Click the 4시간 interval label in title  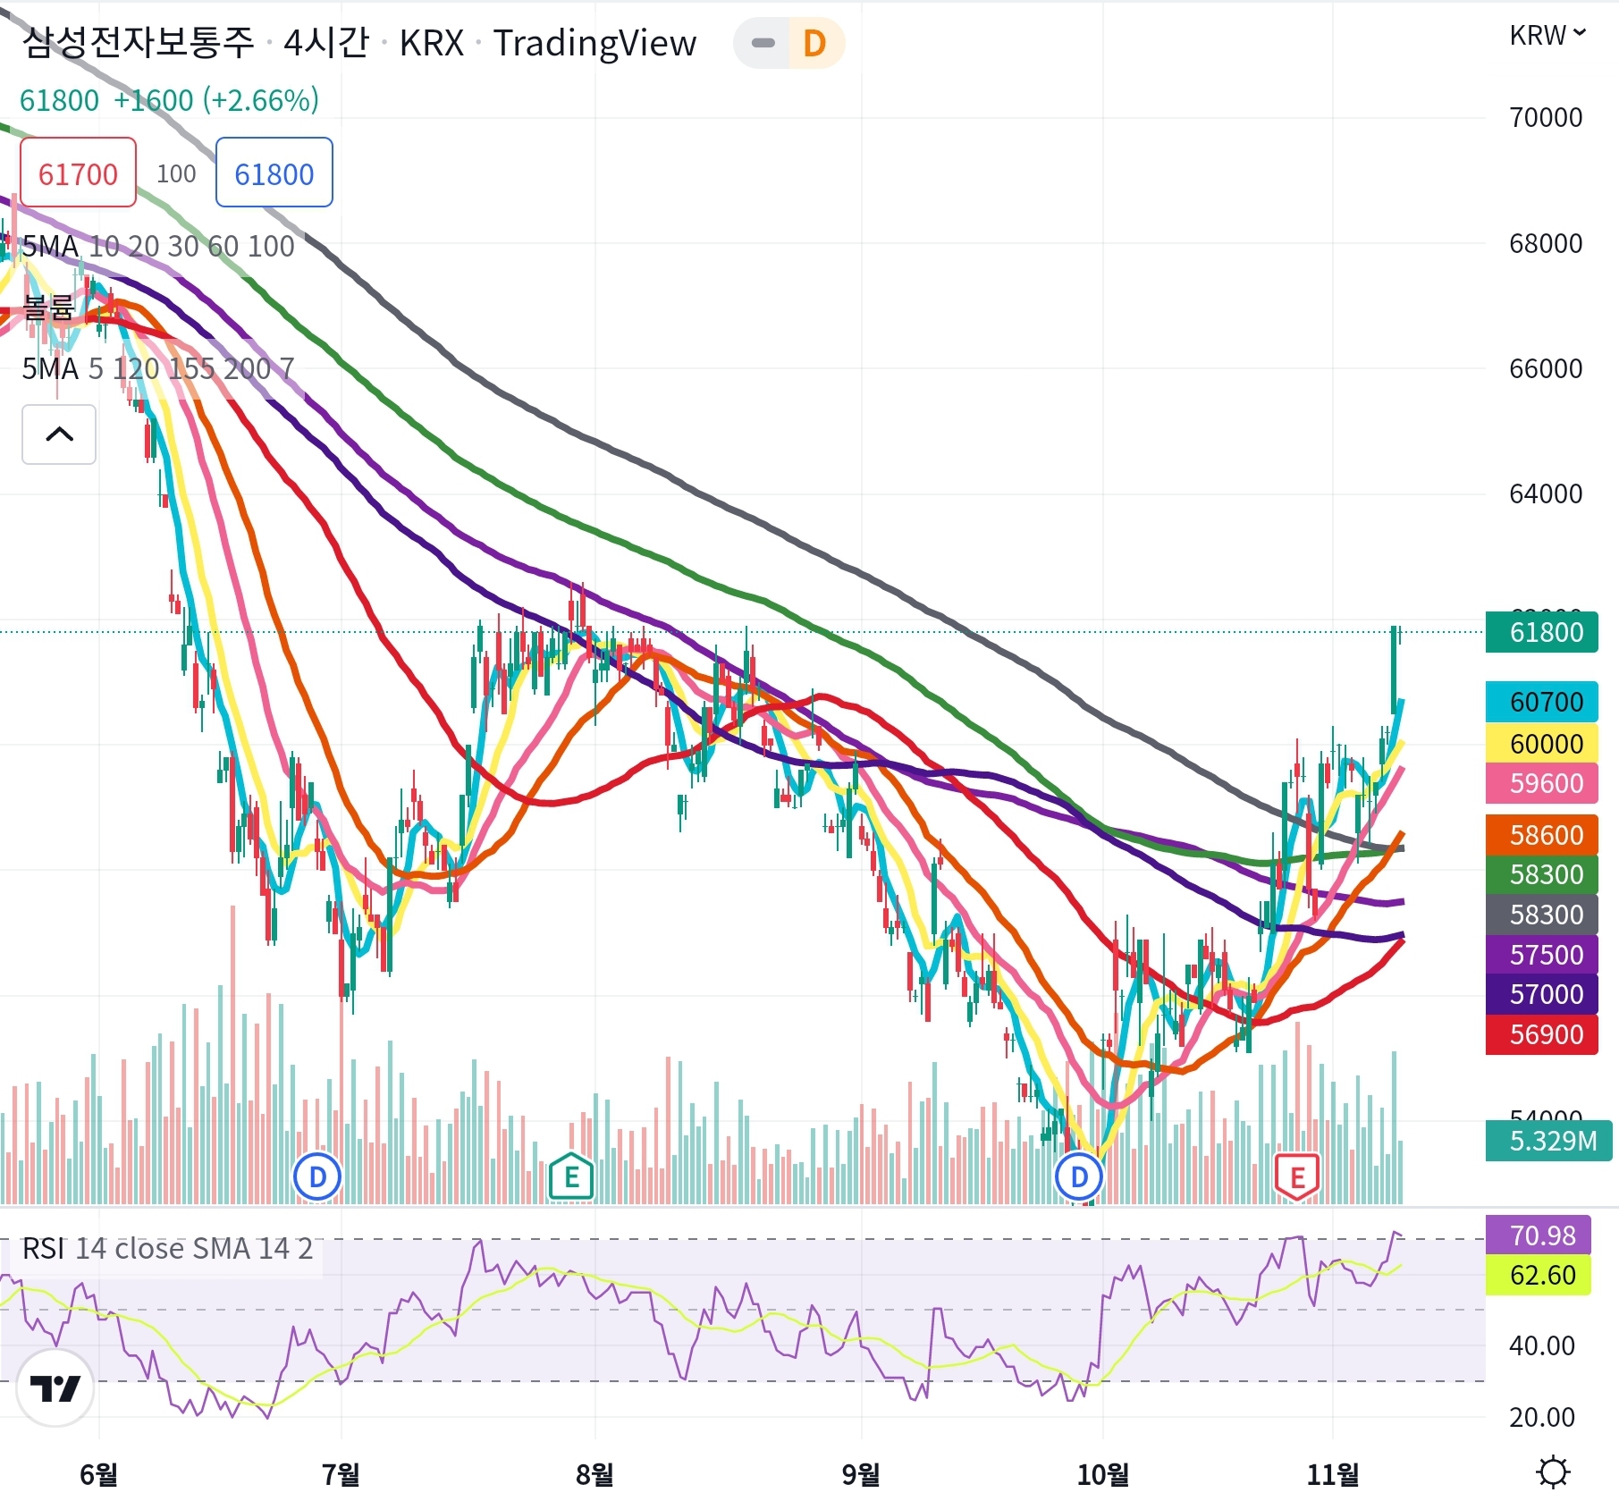pyautogui.click(x=326, y=42)
